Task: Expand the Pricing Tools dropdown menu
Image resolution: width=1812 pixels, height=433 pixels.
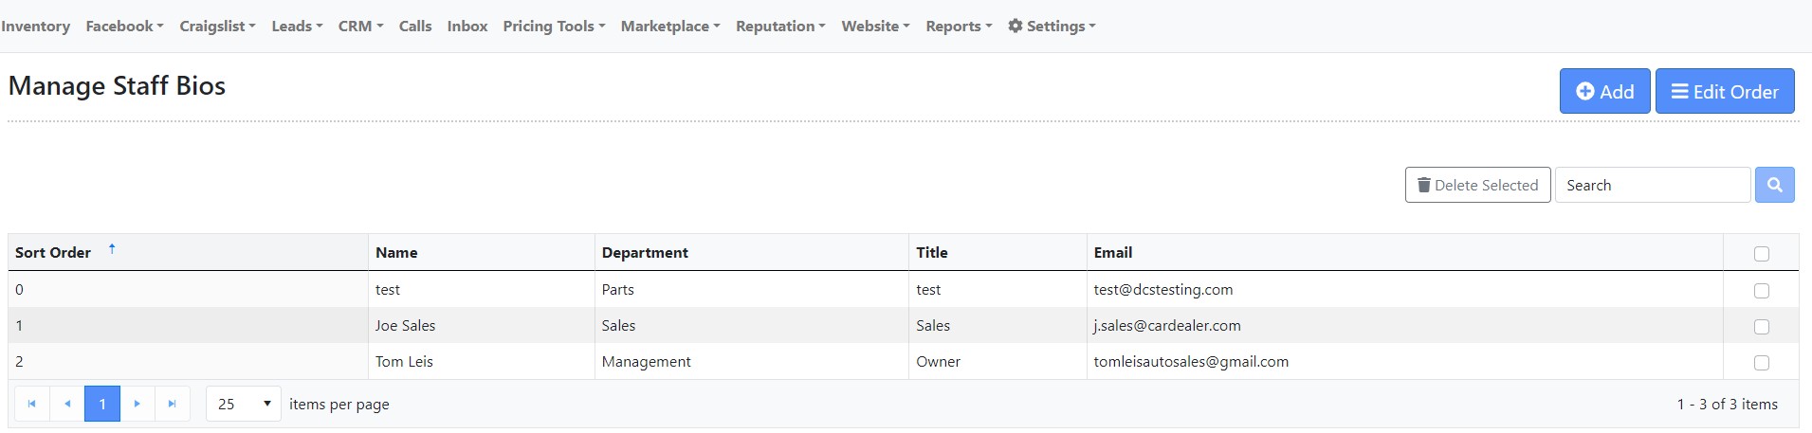Action: (554, 26)
